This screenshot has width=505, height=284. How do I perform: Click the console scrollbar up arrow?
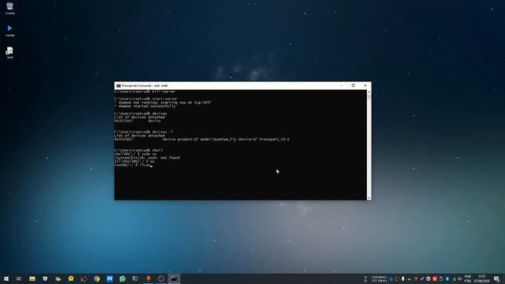coord(368,92)
